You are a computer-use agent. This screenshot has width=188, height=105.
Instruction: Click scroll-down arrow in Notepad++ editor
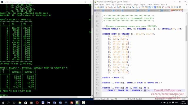(x=186, y=96)
